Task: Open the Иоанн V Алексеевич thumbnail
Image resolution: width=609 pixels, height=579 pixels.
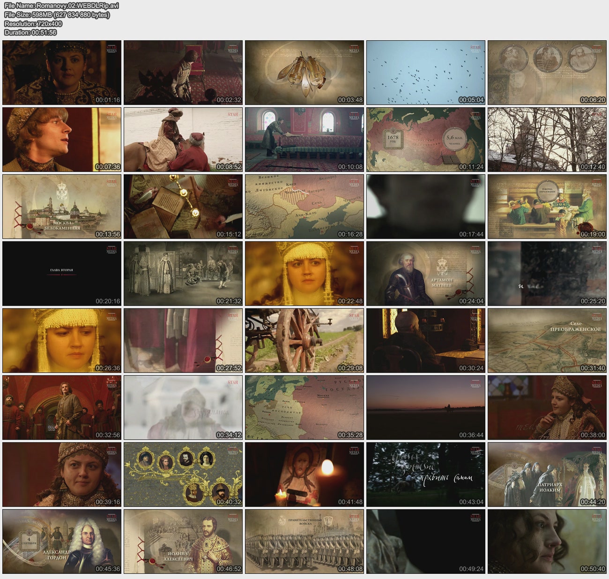Action: point(183,542)
